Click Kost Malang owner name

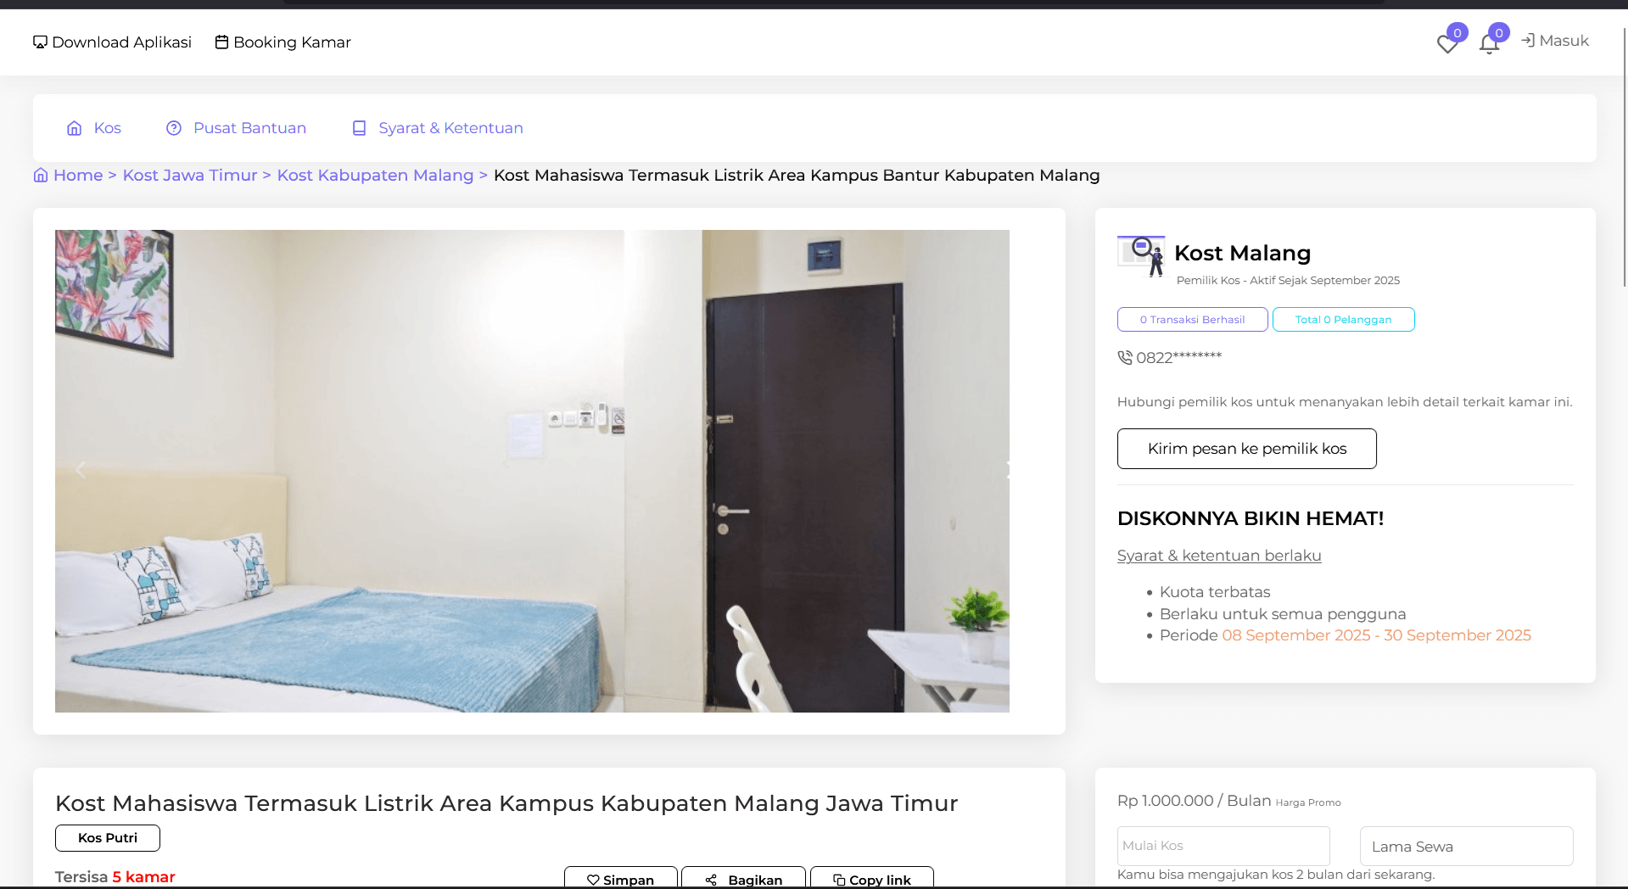tap(1242, 254)
